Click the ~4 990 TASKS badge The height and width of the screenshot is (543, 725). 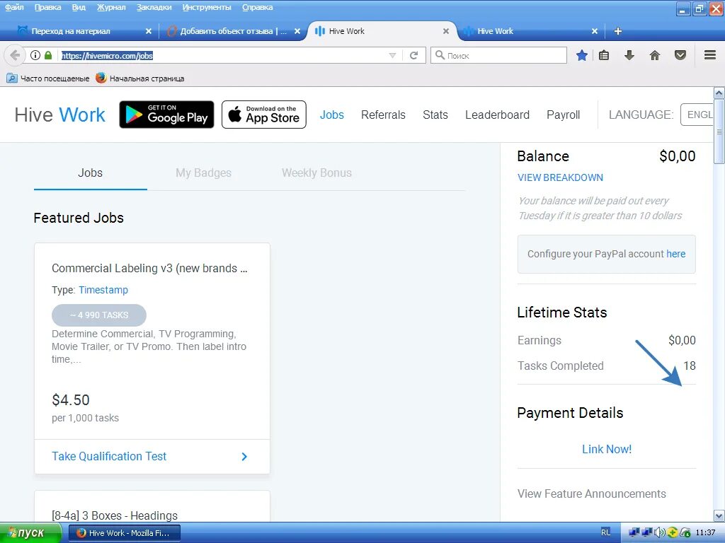click(x=99, y=315)
